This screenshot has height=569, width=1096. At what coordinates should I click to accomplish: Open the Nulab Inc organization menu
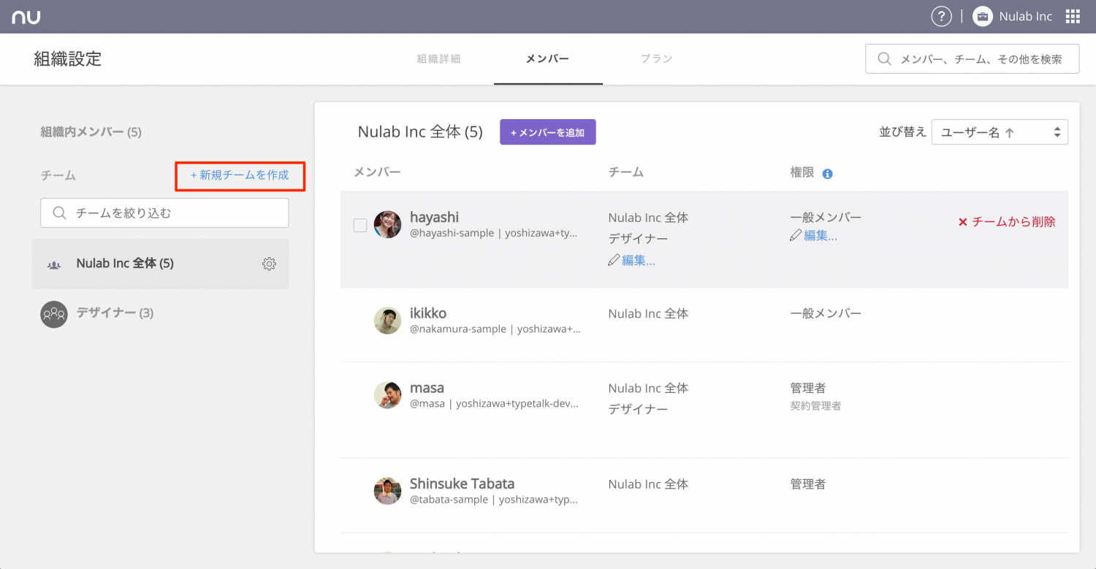coord(1013,17)
